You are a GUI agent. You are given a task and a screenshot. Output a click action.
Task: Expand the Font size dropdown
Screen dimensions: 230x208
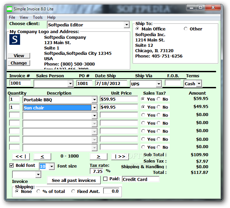(x=52, y=167)
